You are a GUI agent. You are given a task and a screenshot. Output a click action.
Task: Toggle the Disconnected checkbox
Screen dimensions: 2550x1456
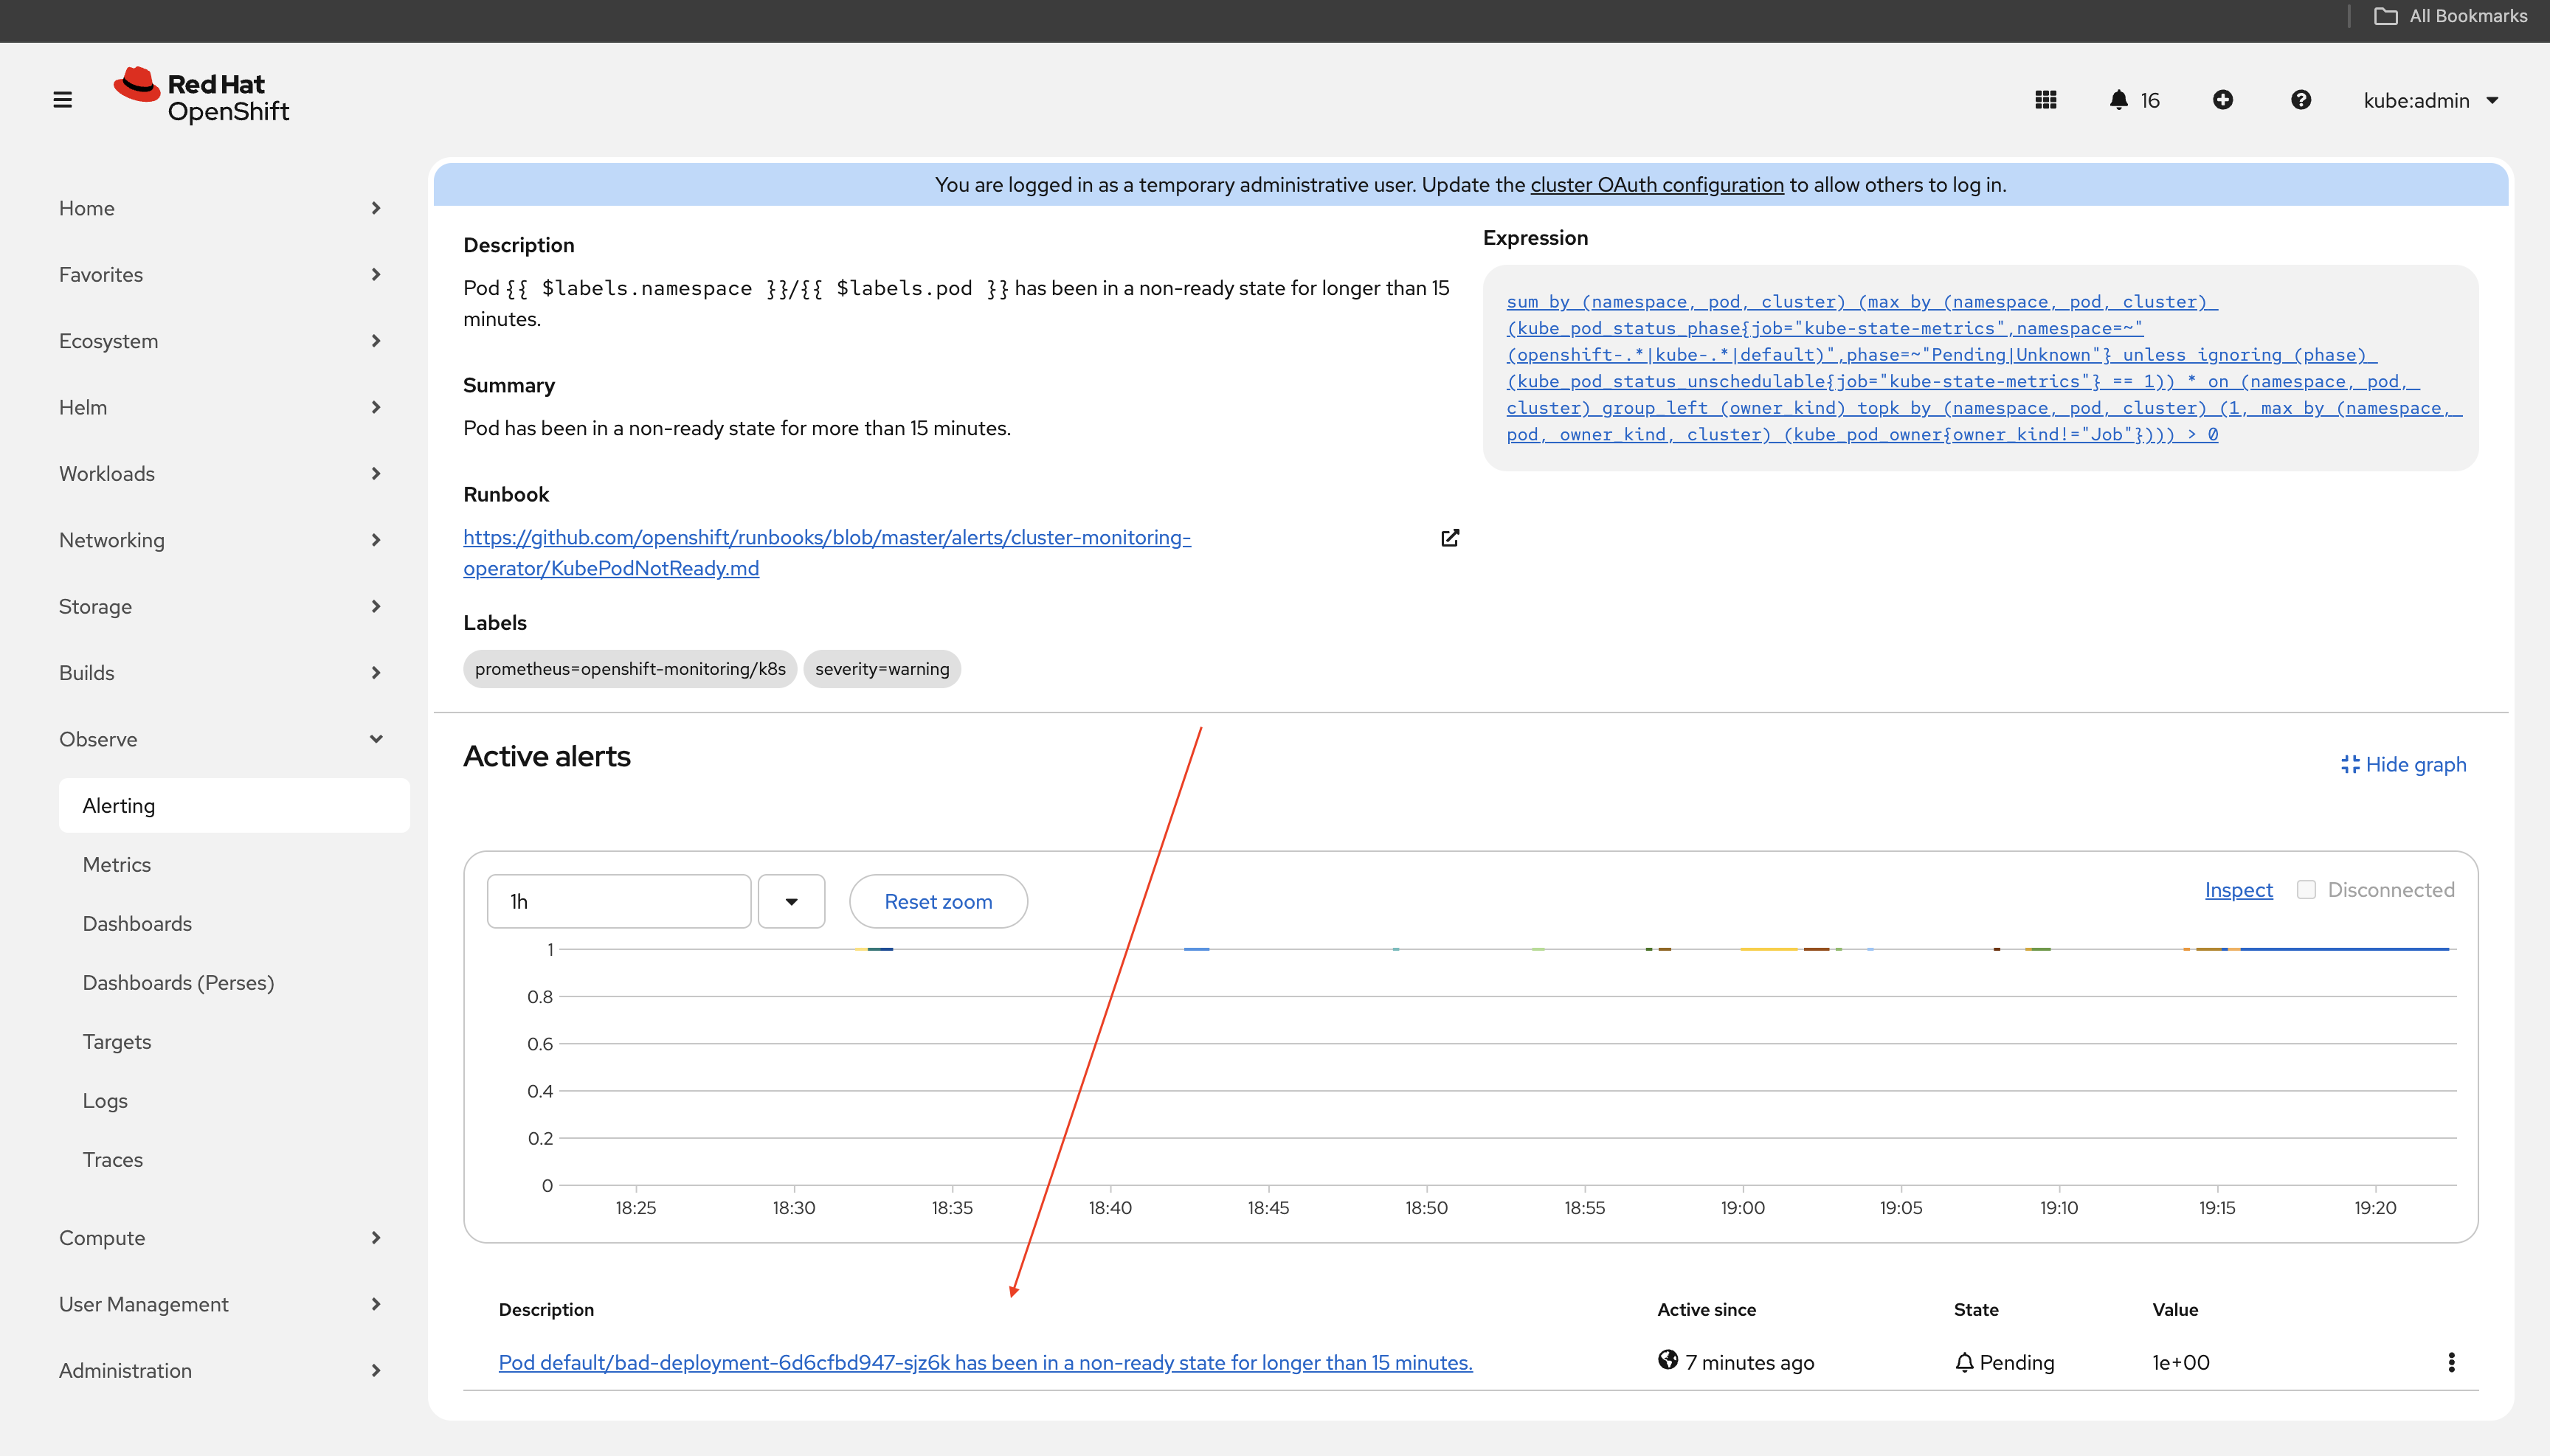(2306, 889)
